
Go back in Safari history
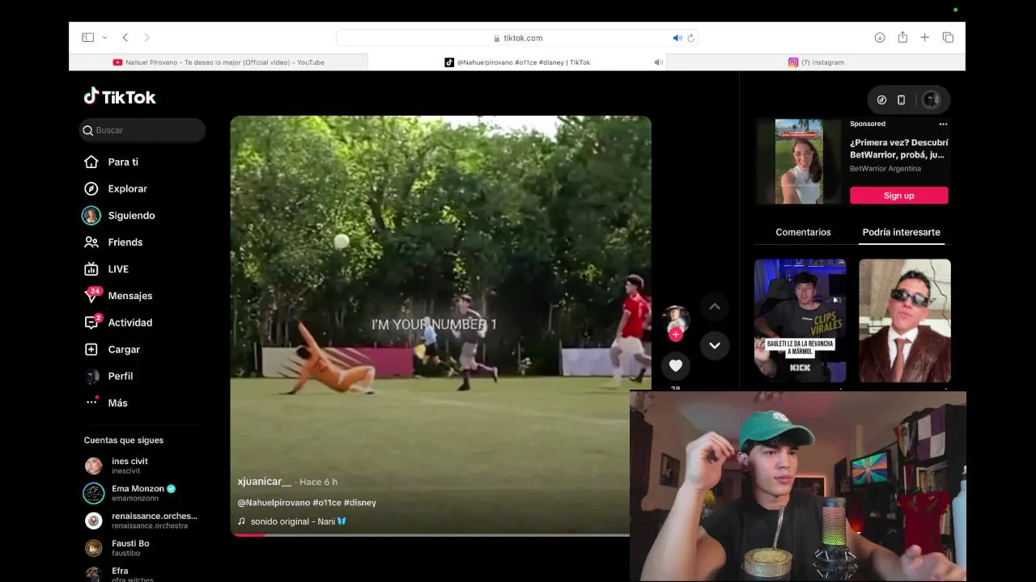click(125, 37)
